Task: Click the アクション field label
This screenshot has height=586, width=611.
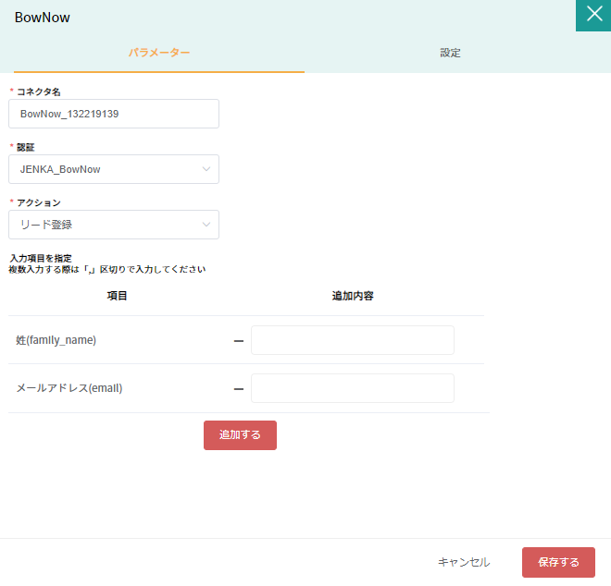Action: 39,202
